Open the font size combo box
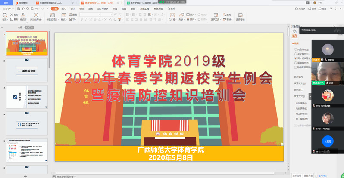This screenshot has height=178, width=344. (x=107, y=15)
